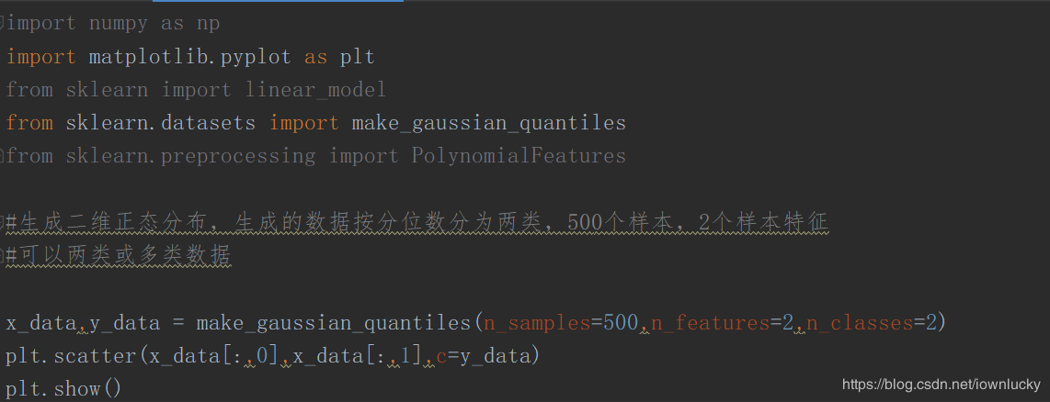The width and height of the screenshot is (1050, 402).
Task: Click sklearn.datasets module in import line
Action: tap(160, 123)
